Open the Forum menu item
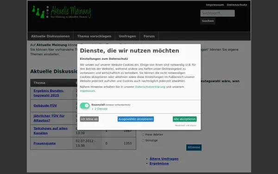Image resolution: width=278 pixels, height=174 pixels. (x=149, y=36)
